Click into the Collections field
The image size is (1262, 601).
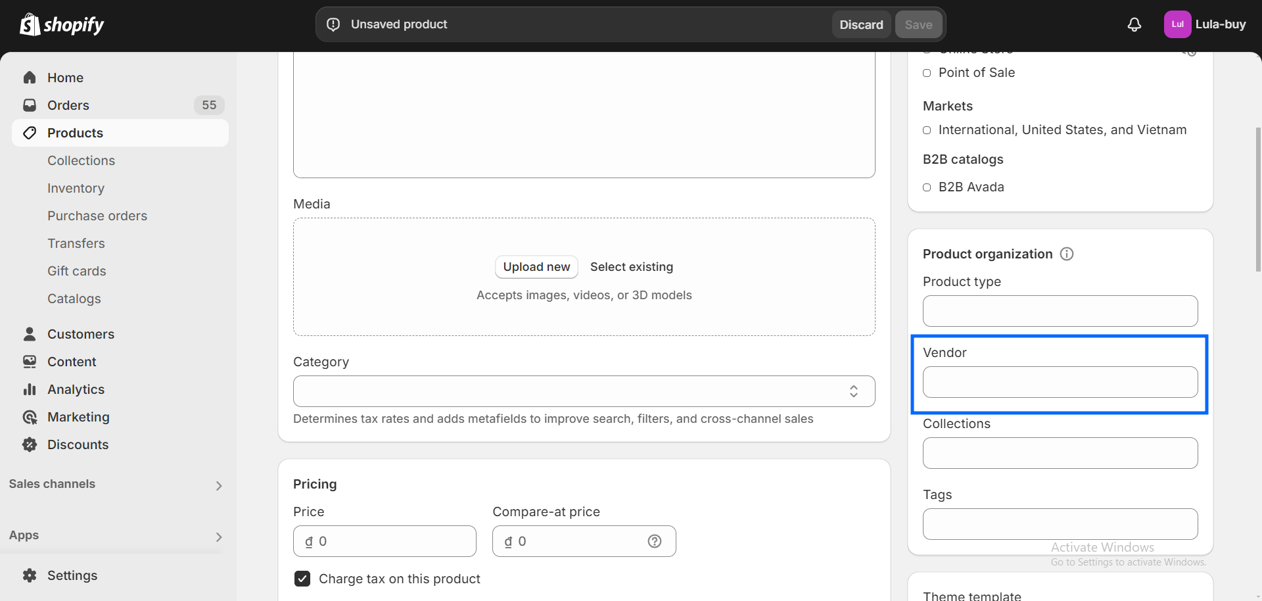[x=1060, y=453]
